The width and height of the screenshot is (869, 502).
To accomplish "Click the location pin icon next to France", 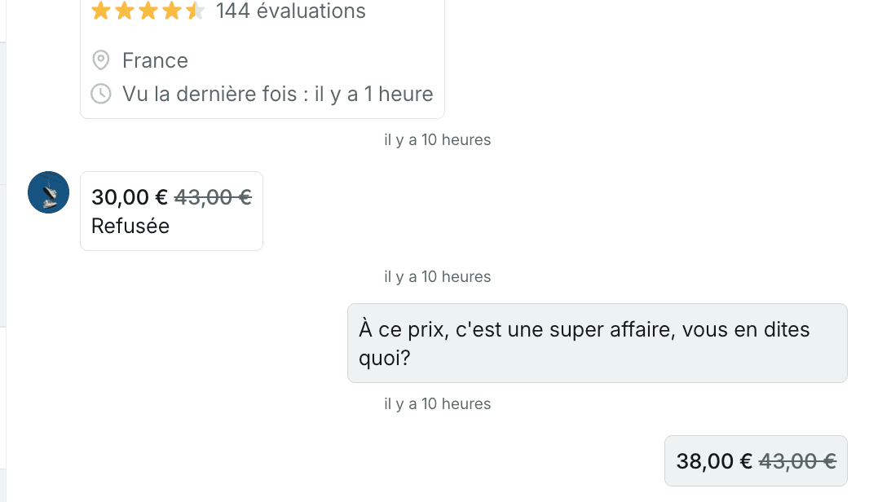I will [x=100, y=59].
